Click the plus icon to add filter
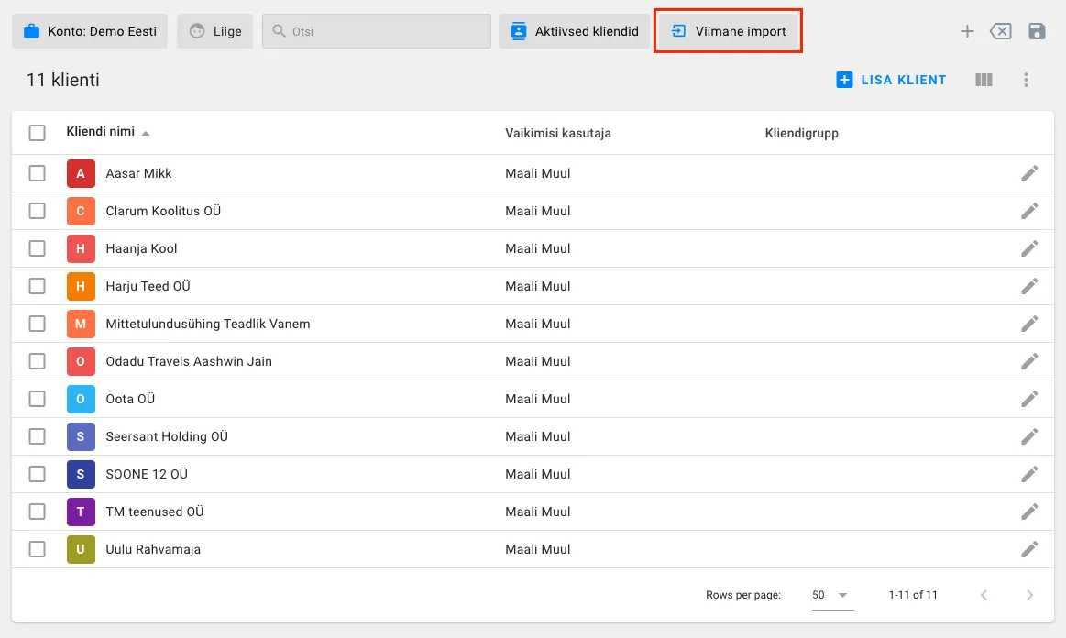 [966, 31]
